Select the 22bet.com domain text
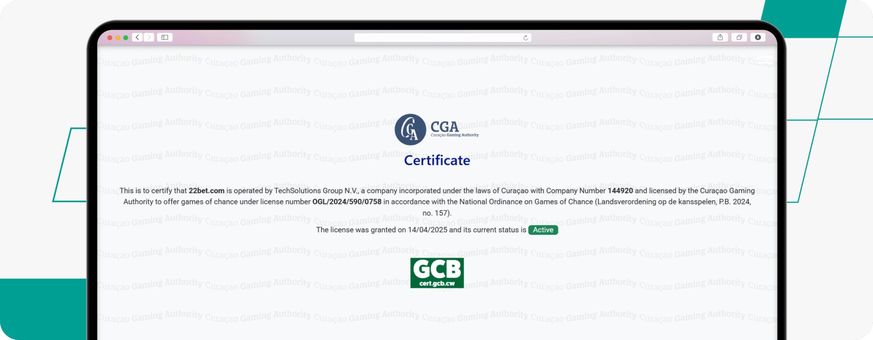Screen dimensions: 873x340 [x=207, y=191]
